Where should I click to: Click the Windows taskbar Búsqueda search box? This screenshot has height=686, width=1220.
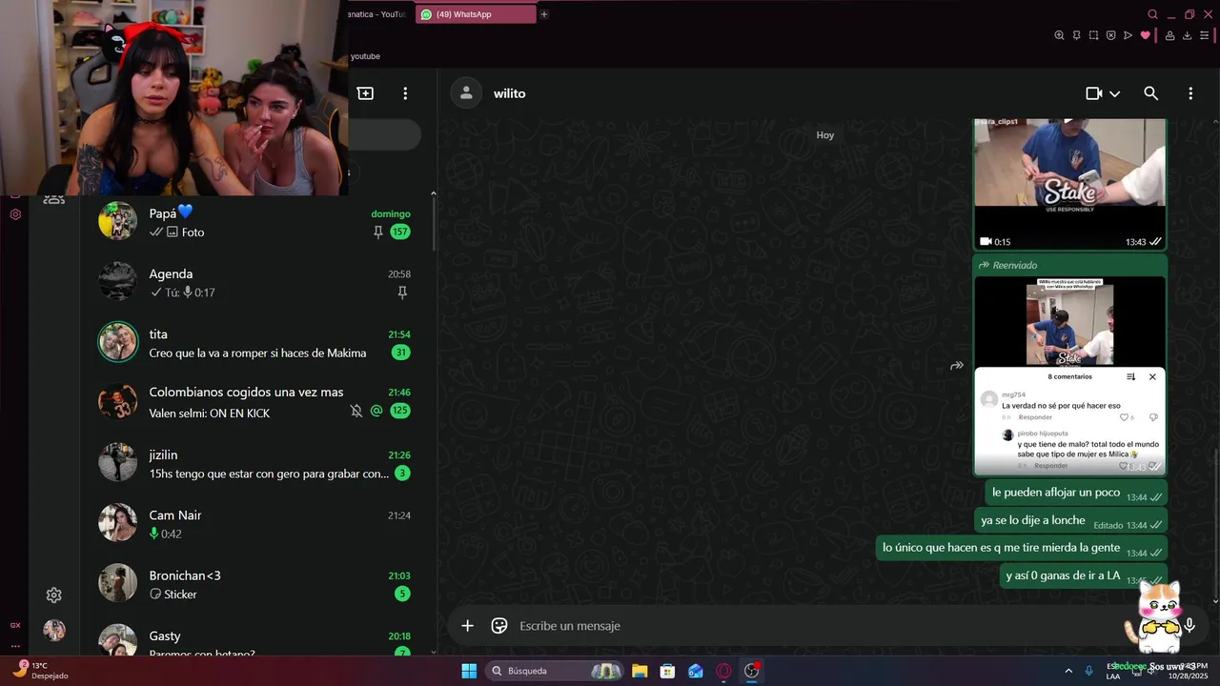coord(555,671)
